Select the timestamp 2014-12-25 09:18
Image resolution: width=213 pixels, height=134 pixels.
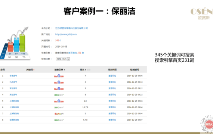135,82
